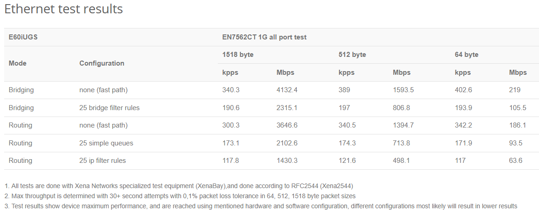Click the Mode column header
The height and width of the screenshot is (217, 539).
18,63
